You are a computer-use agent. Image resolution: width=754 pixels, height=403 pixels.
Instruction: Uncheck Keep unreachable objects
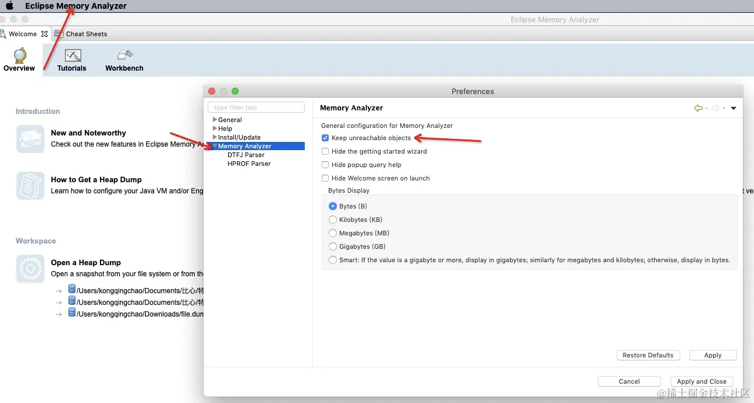pyautogui.click(x=325, y=138)
